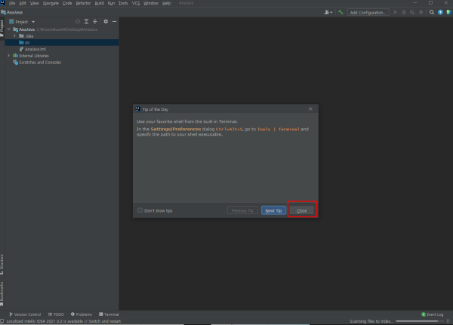Open the VCS menu
This screenshot has height=325, width=453.
point(136,3)
